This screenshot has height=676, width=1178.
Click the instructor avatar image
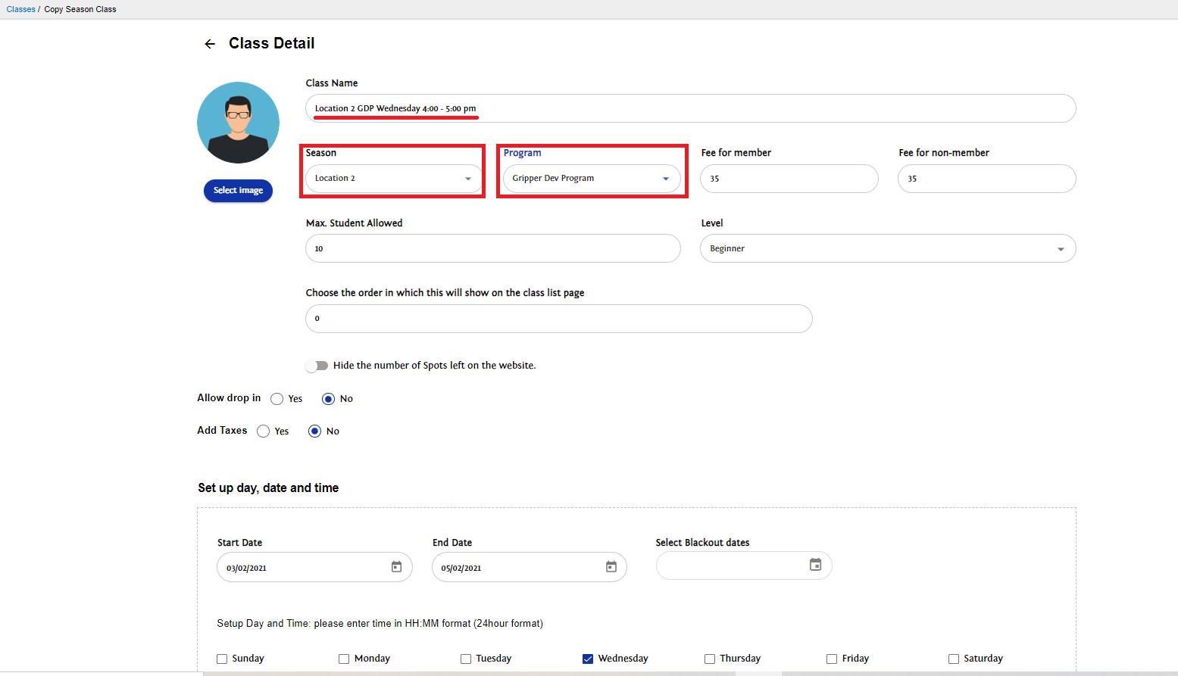238,123
